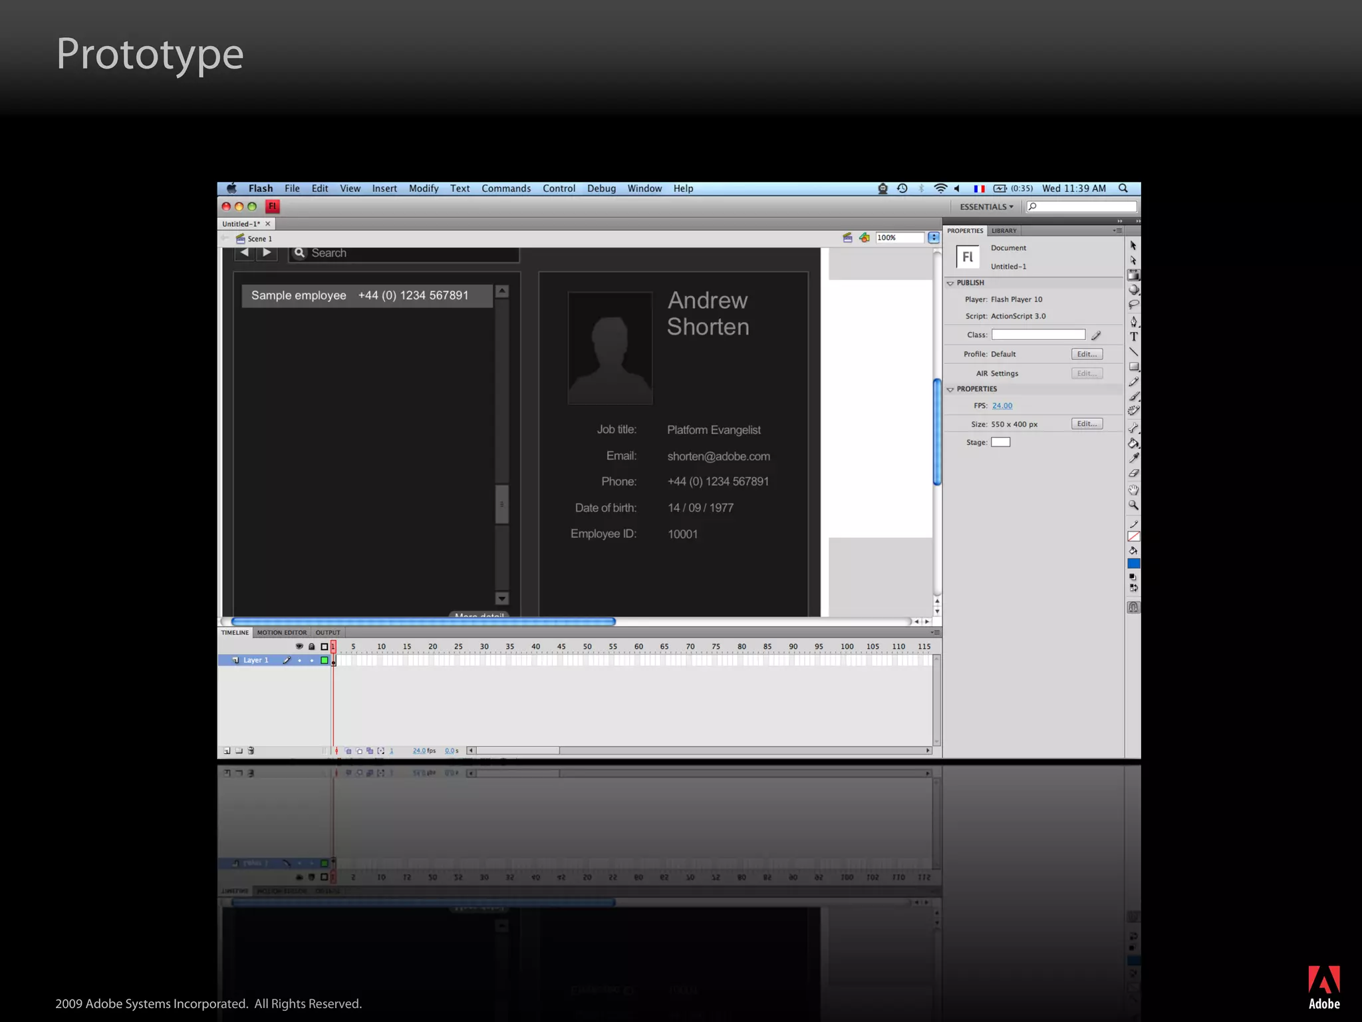Open the Modify menu
The image size is (1362, 1022).
pyautogui.click(x=424, y=188)
